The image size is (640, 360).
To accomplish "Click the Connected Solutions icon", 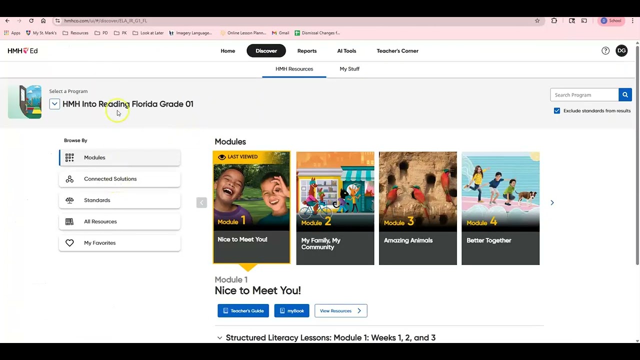I will click(69, 179).
